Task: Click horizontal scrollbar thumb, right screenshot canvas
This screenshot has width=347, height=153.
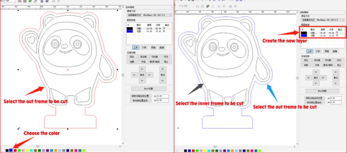Action: pos(215,147)
